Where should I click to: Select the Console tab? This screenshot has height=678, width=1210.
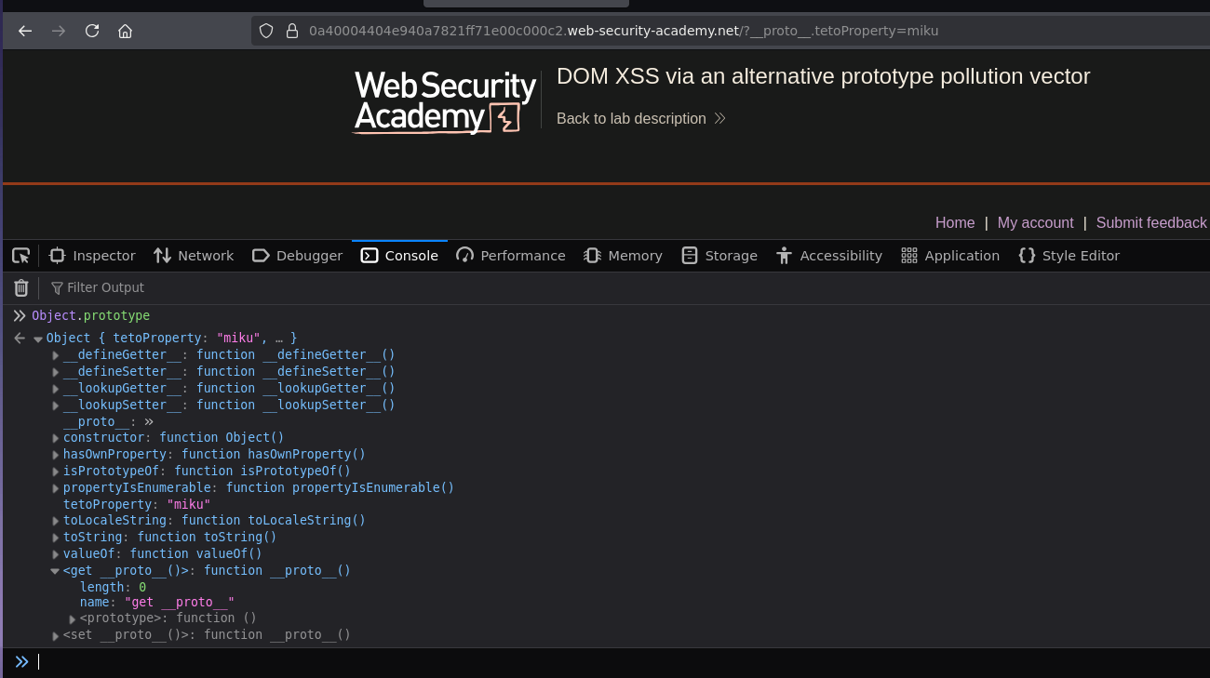(399, 256)
